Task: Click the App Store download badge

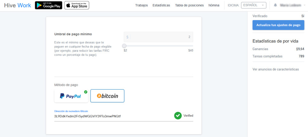Action: [77, 5]
